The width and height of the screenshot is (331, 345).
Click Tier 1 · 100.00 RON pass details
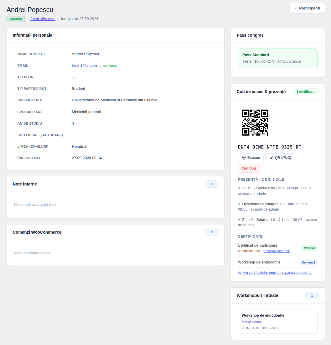(x=258, y=61)
